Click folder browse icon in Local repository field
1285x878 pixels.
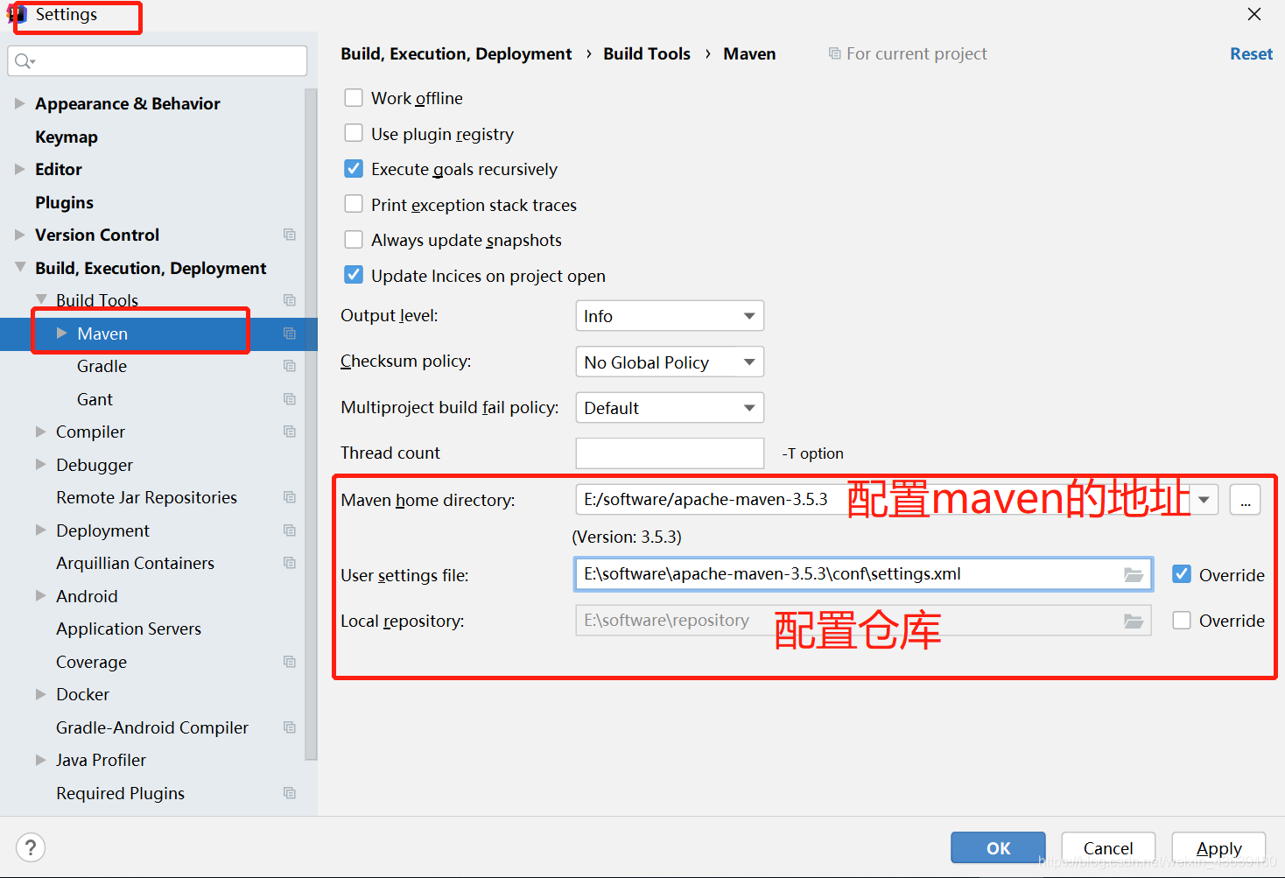coord(1134,621)
